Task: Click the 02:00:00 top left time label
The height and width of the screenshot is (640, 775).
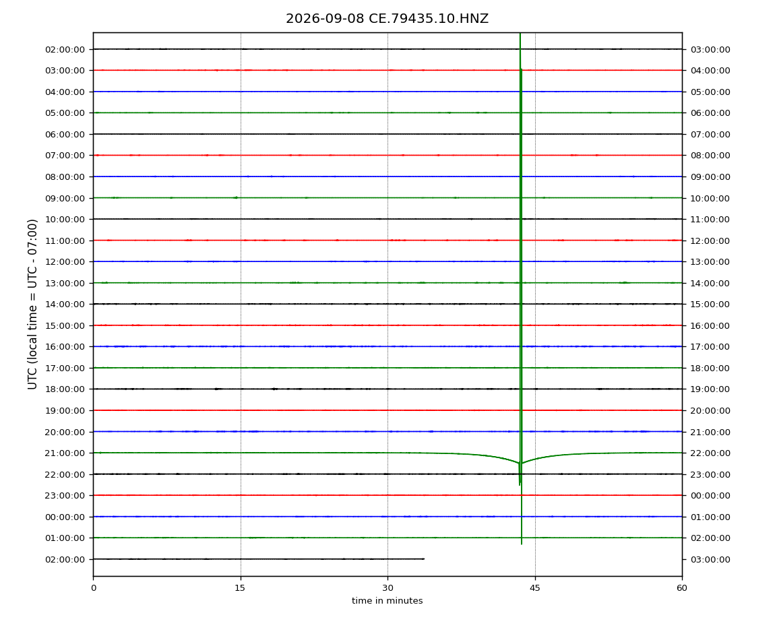Action: pyautogui.click(x=65, y=49)
